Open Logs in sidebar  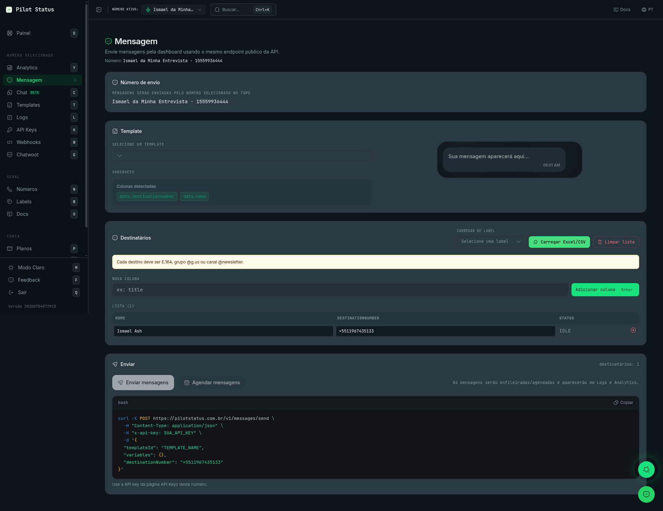point(42,117)
